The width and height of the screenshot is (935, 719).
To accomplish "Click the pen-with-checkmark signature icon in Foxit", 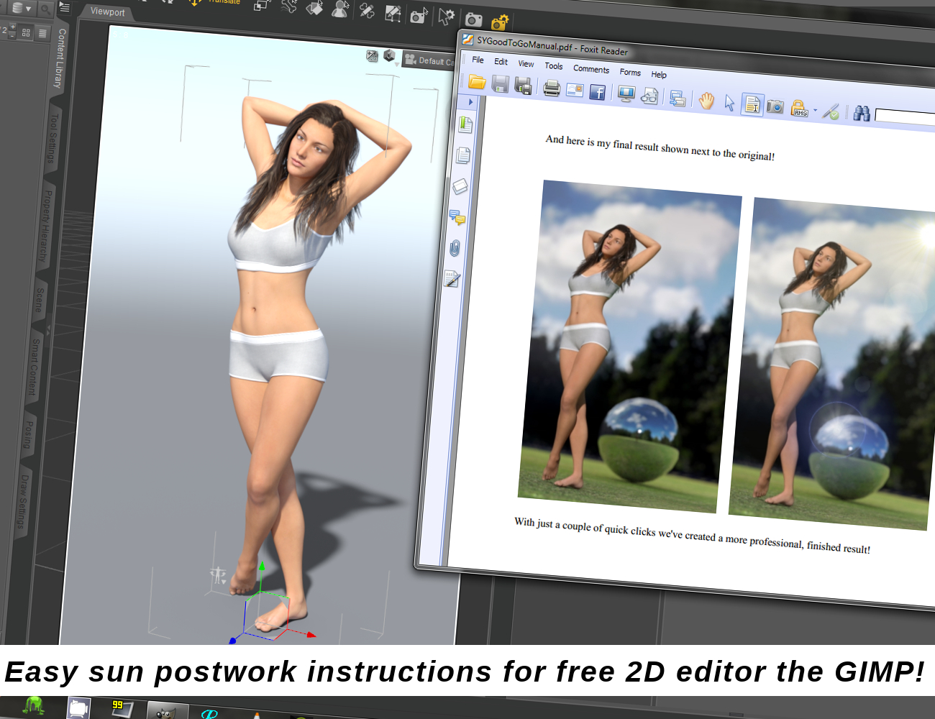I will (x=831, y=111).
